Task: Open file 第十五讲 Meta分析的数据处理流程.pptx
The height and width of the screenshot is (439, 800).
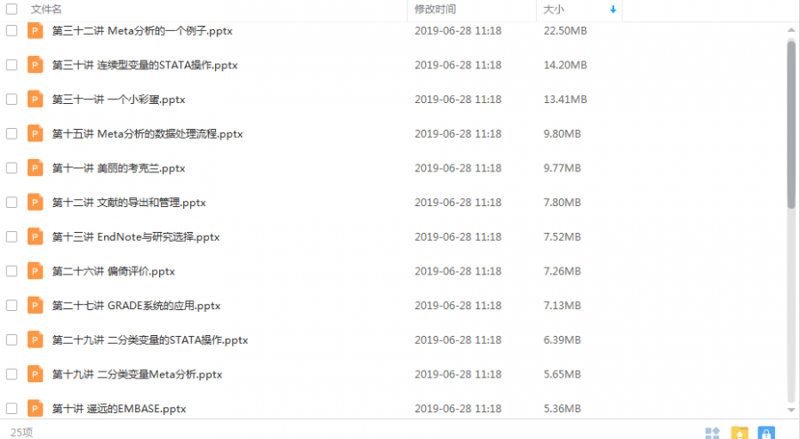Action: click(148, 134)
